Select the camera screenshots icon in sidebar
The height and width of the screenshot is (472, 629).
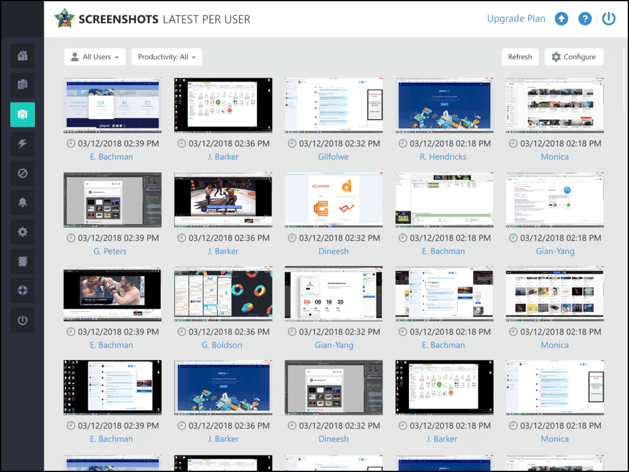(23, 115)
